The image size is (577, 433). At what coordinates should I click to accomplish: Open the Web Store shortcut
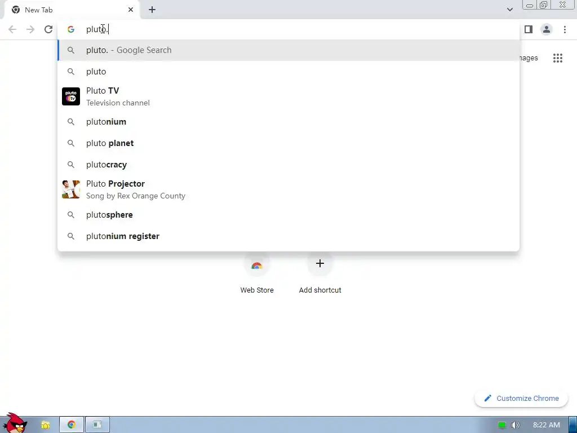(257, 273)
